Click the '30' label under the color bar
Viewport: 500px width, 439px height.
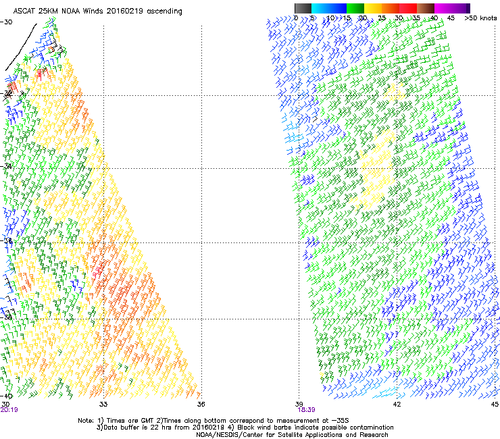click(399, 18)
